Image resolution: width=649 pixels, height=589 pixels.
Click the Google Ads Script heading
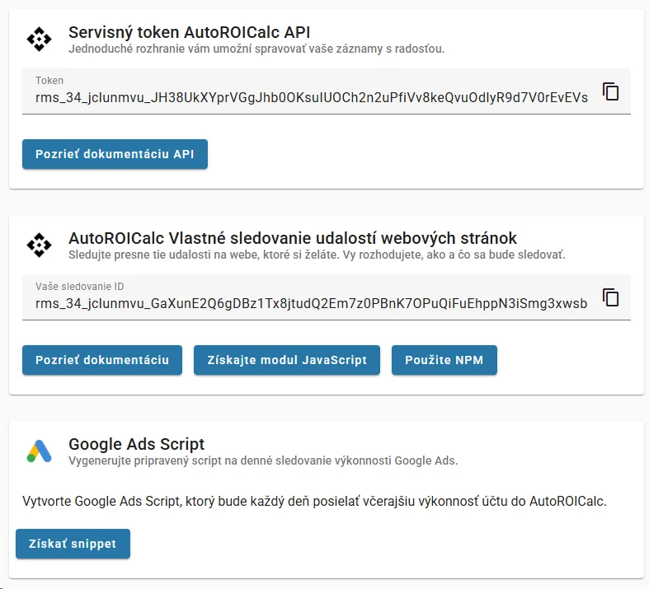136,444
